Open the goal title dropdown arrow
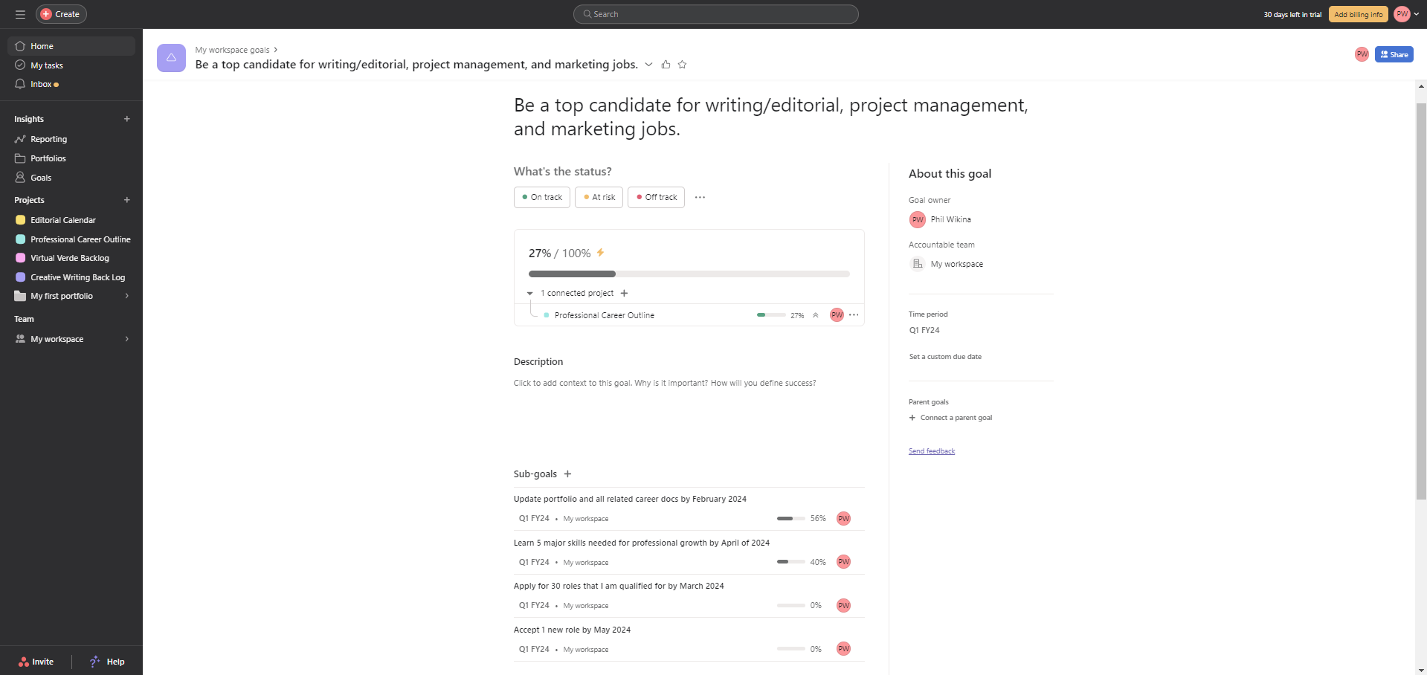 [x=648, y=65]
